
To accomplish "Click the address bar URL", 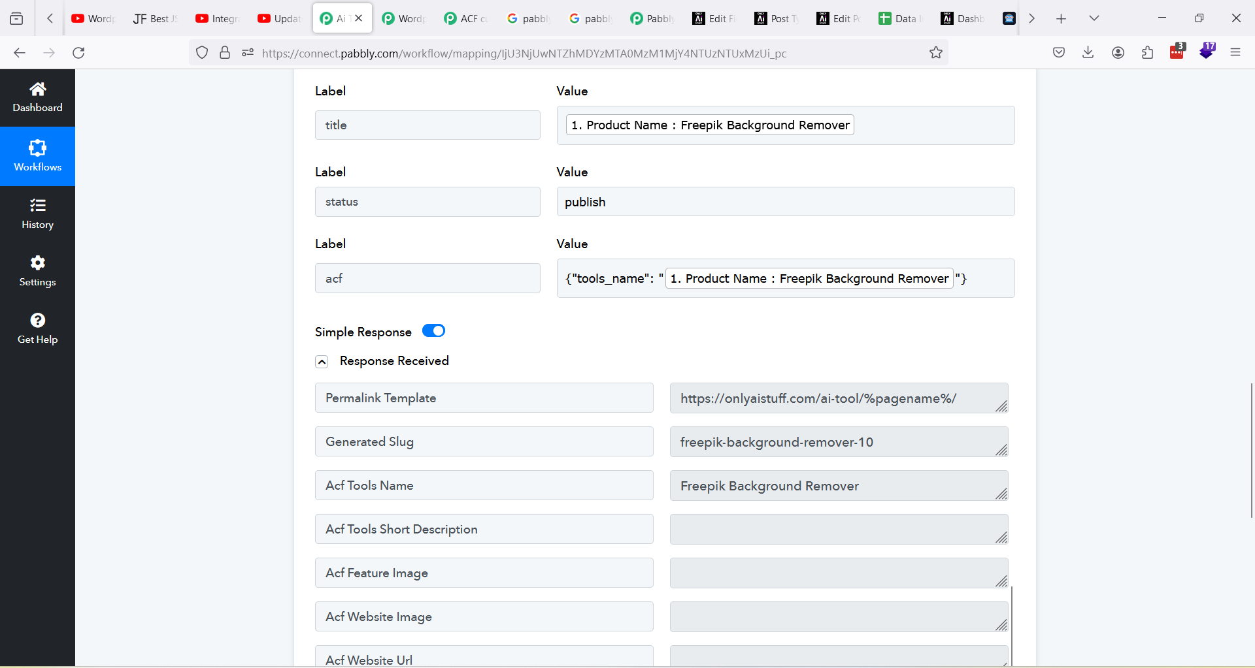I will pos(524,53).
